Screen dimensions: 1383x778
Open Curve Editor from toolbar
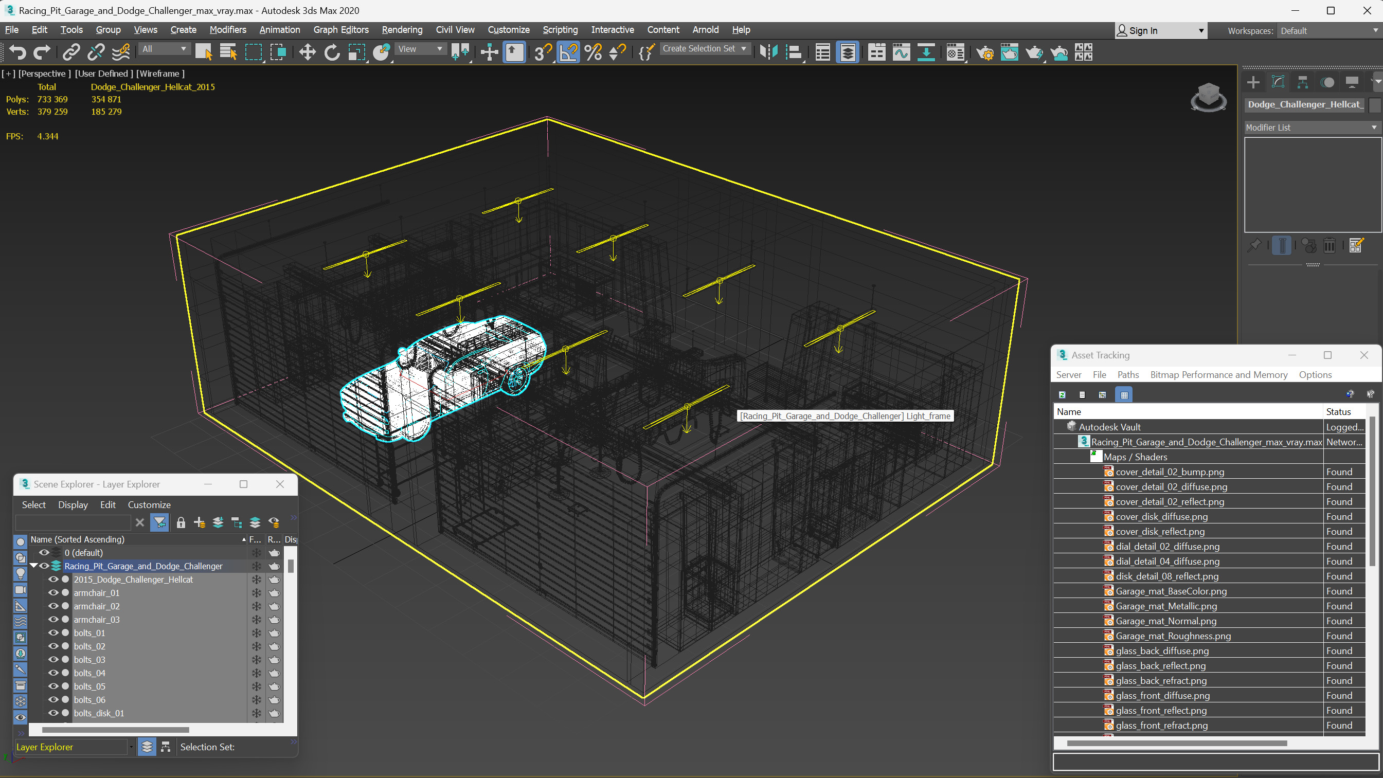click(x=902, y=52)
